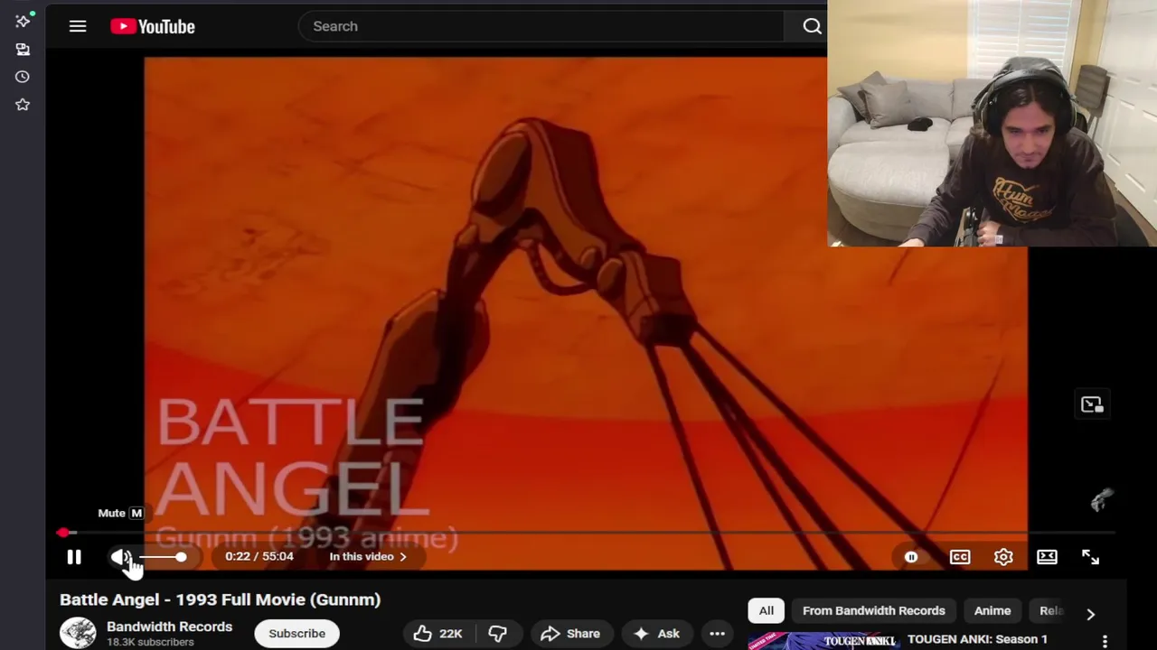Click the Search input field
This screenshot has width=1157, height=650.
pos(542,26)
